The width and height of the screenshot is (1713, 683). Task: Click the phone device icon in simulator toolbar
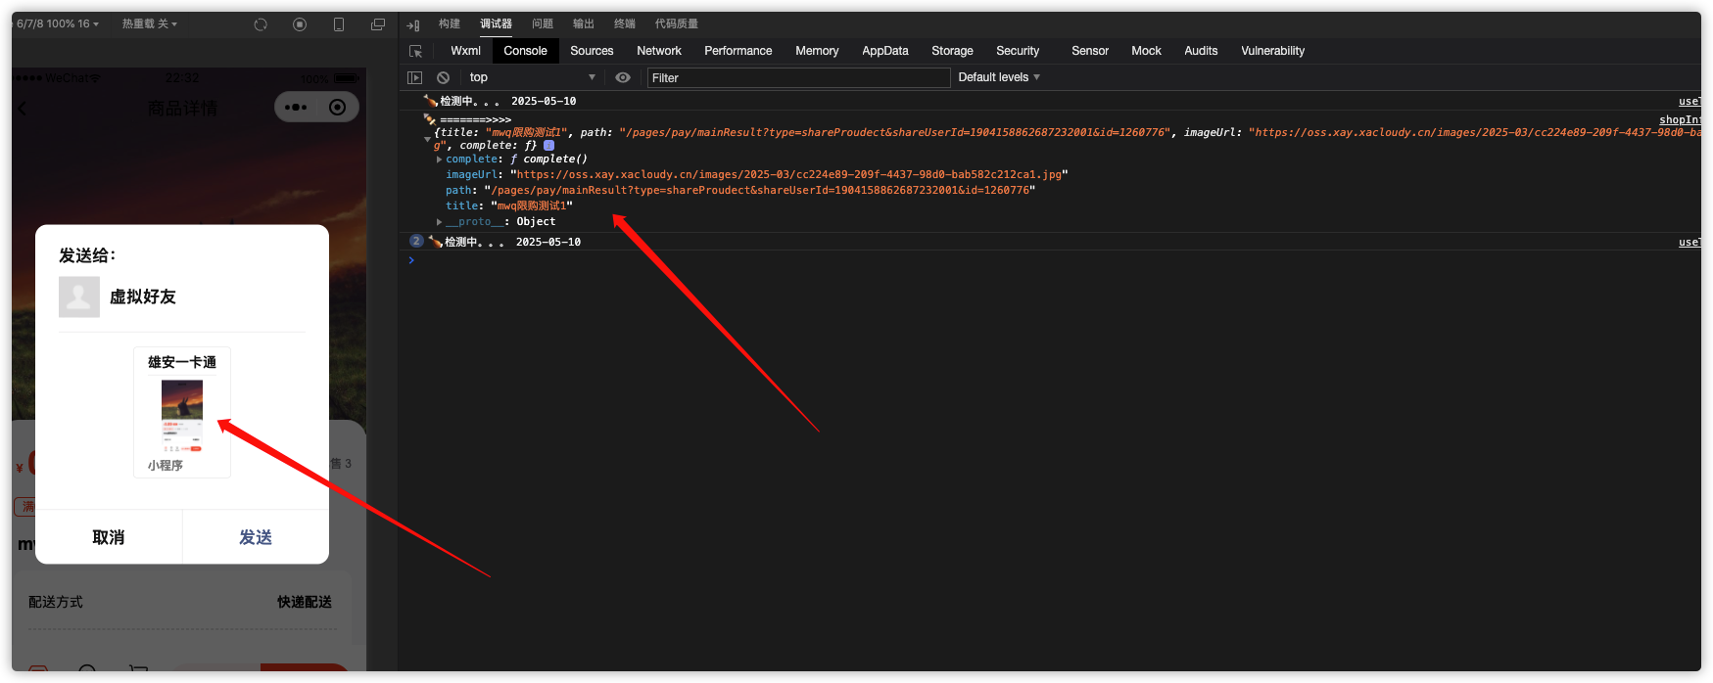[x=339, y=24]
